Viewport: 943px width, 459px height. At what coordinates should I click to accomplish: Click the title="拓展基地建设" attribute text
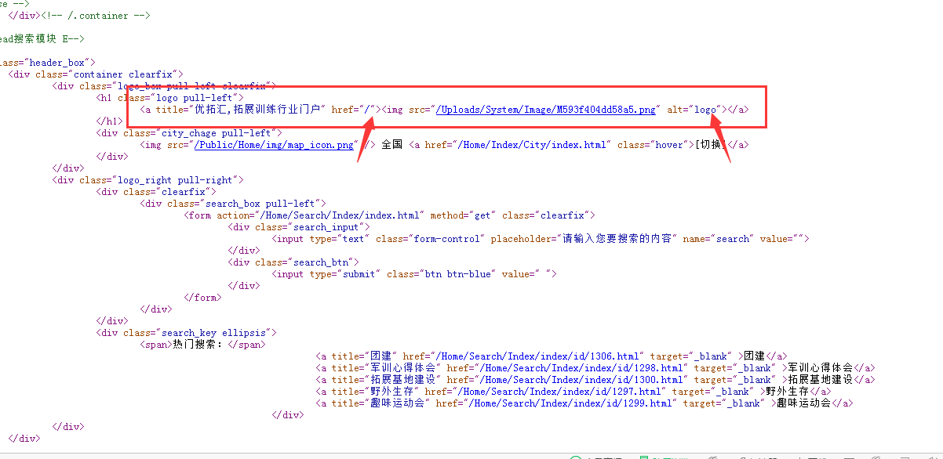click(386, 380)
